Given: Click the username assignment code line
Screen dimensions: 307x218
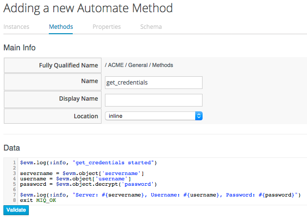Looking at the screenshot, I should point(76,178).
